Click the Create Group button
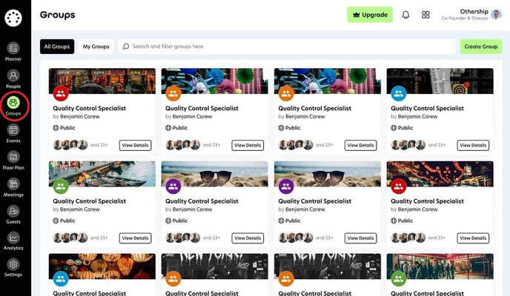 point(481,47)
